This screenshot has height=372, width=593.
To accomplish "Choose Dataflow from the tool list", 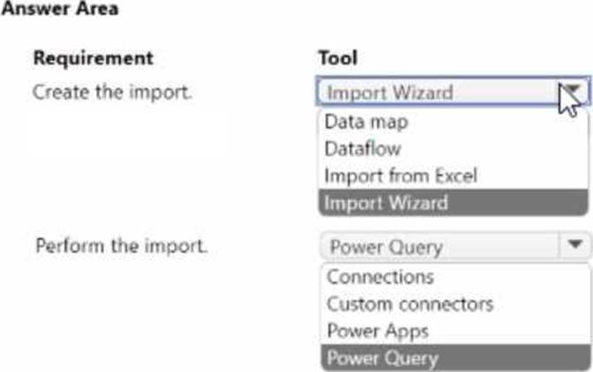I will 363,149.
